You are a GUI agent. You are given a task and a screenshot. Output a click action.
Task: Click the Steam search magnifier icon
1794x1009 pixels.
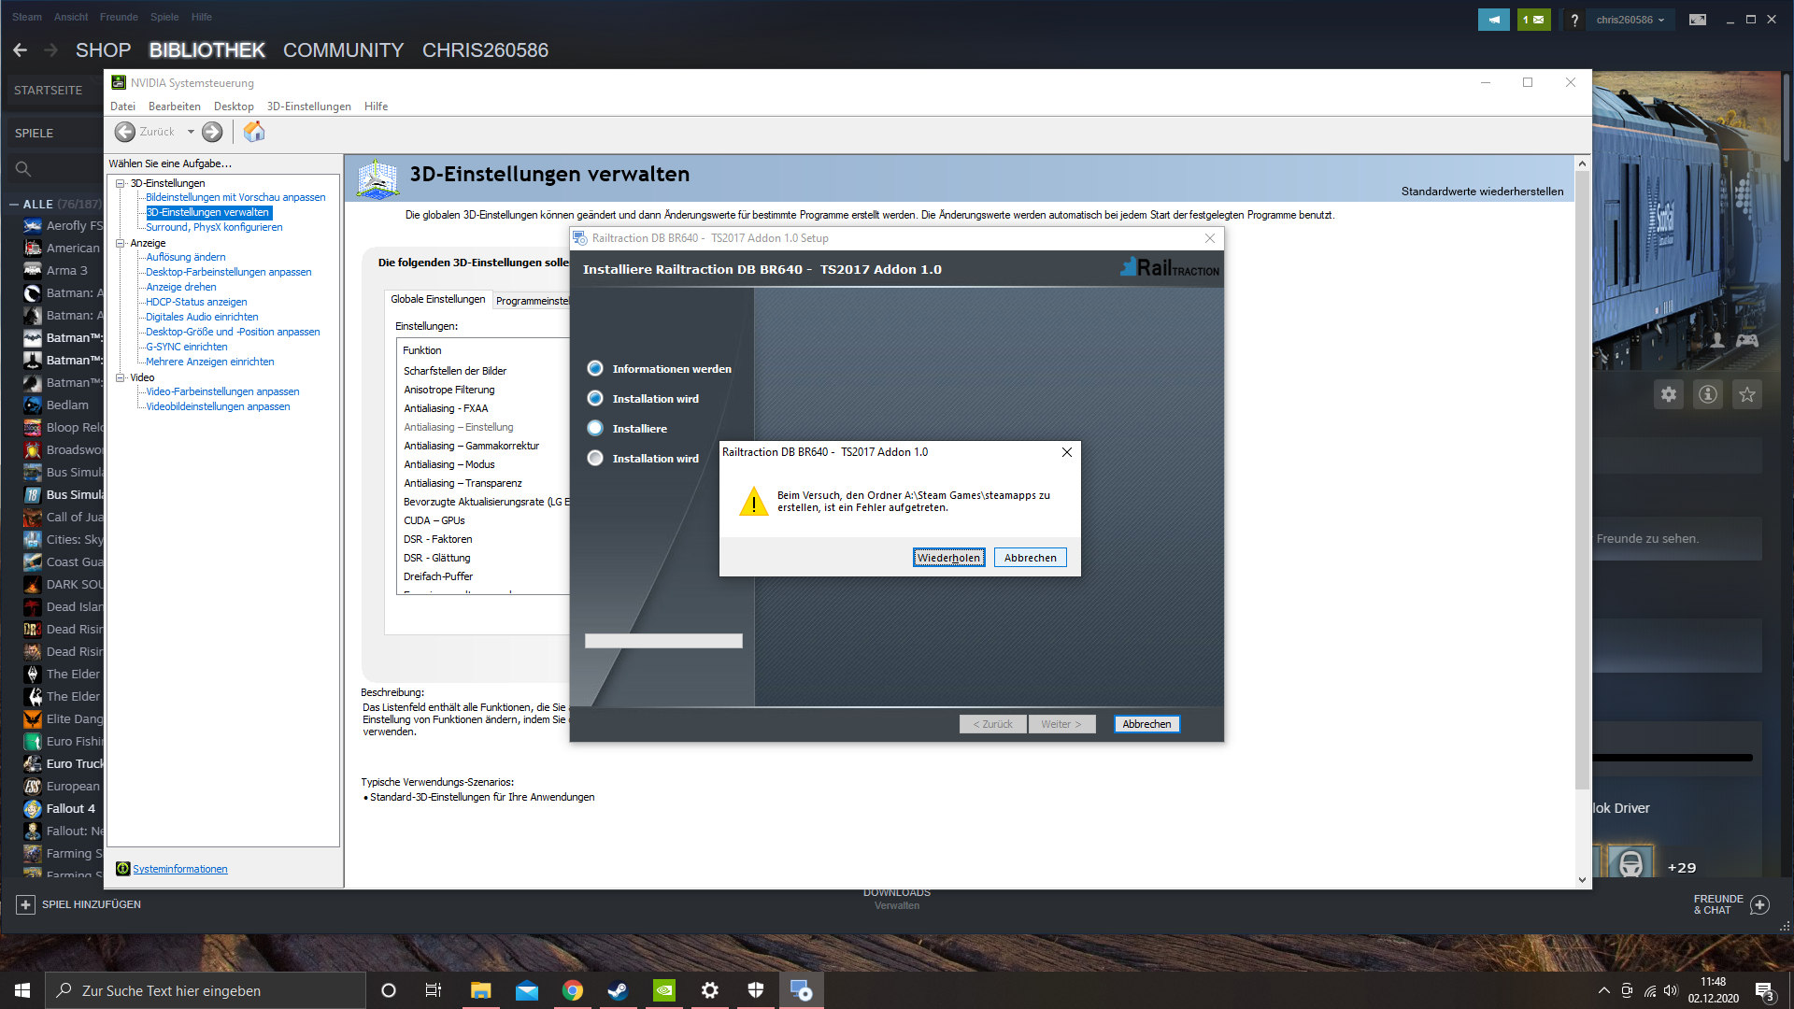point(23,169)
